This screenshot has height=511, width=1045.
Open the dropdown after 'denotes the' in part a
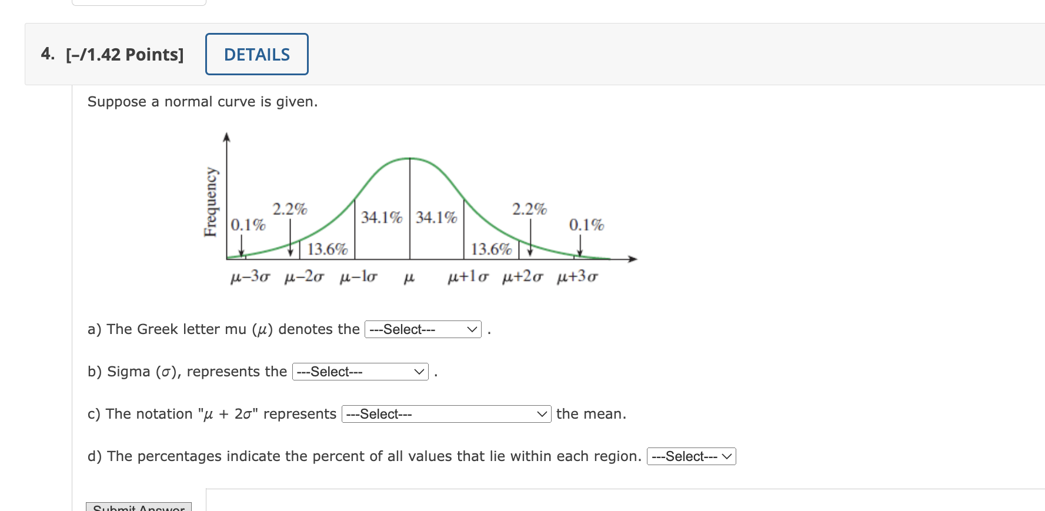(x=423, y=329)
